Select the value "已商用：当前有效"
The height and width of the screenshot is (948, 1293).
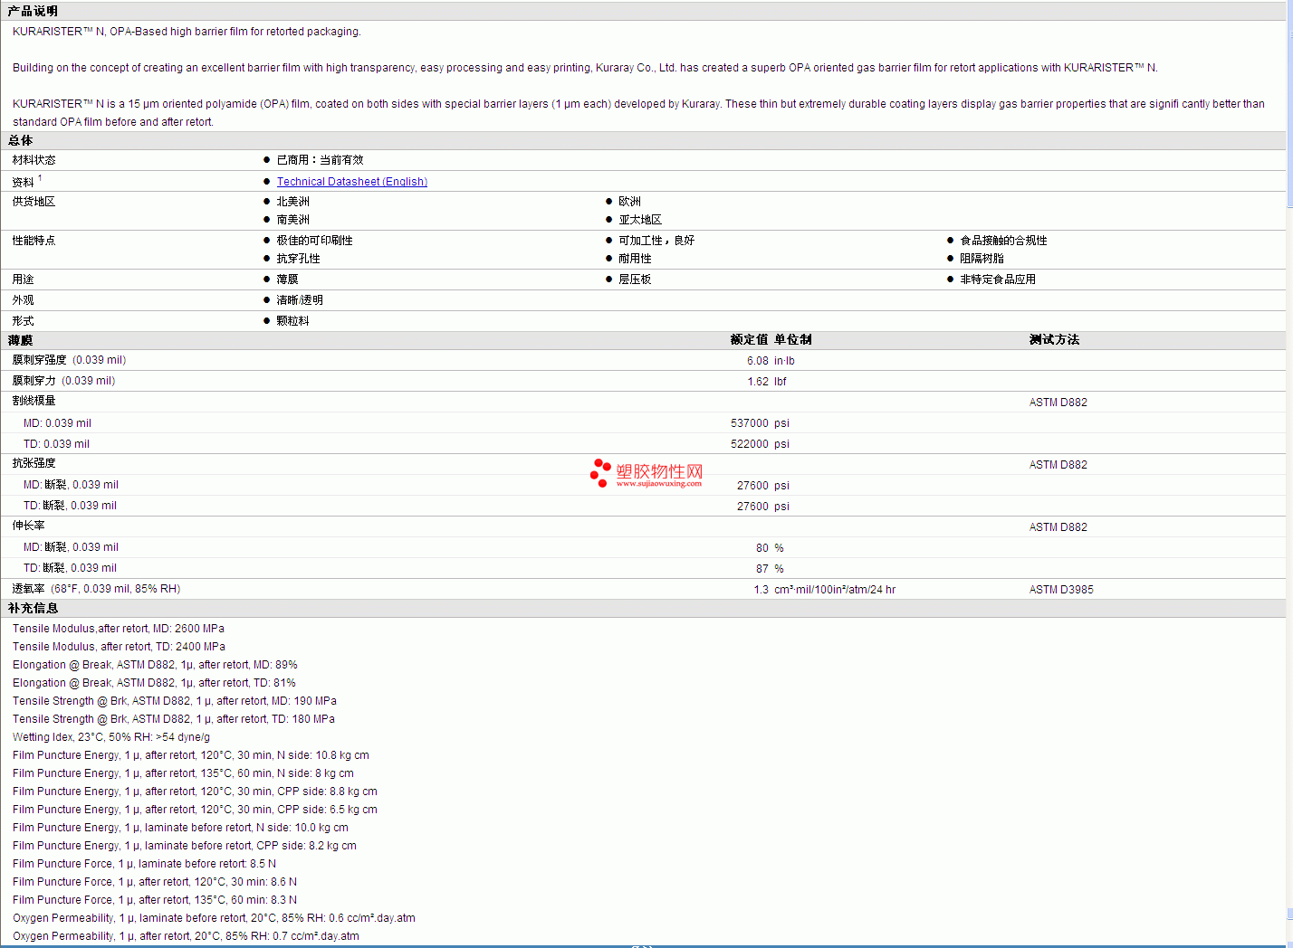[320, 160]
